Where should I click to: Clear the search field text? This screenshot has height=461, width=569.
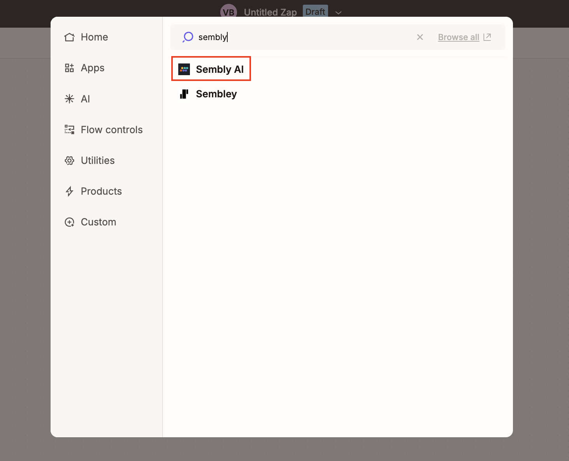pyautogui.click(x=420, y=37)
